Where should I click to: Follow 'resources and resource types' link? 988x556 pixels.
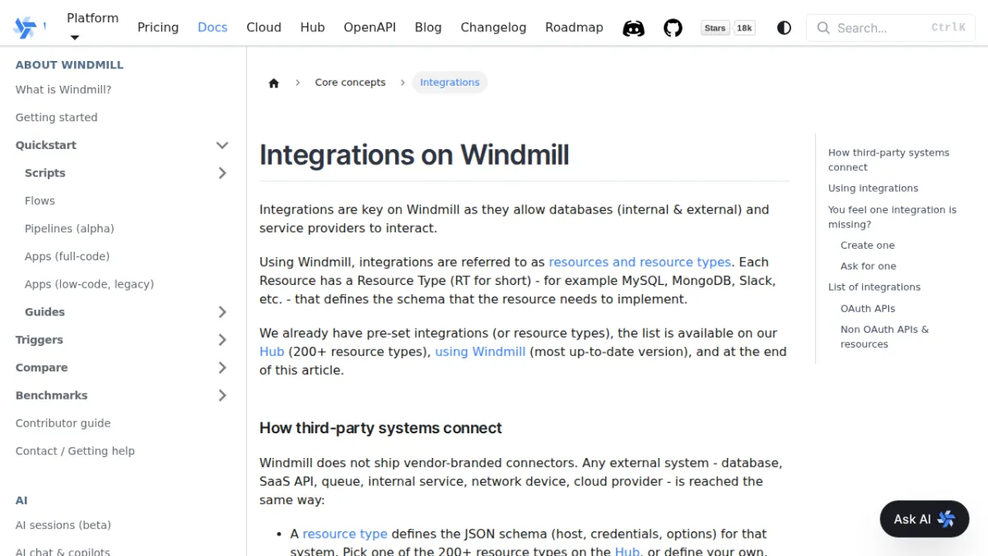coord(640,262)
